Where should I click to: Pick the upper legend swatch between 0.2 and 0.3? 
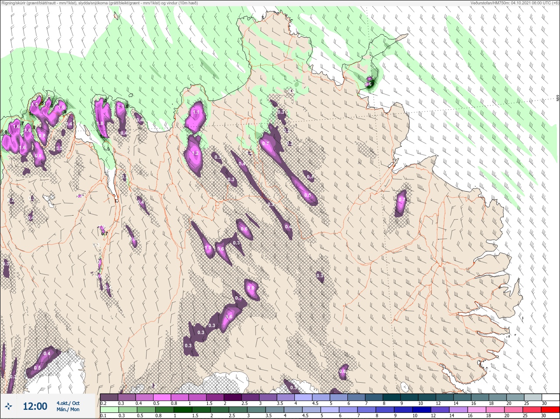pyautogui.click(x=109, y=398)
